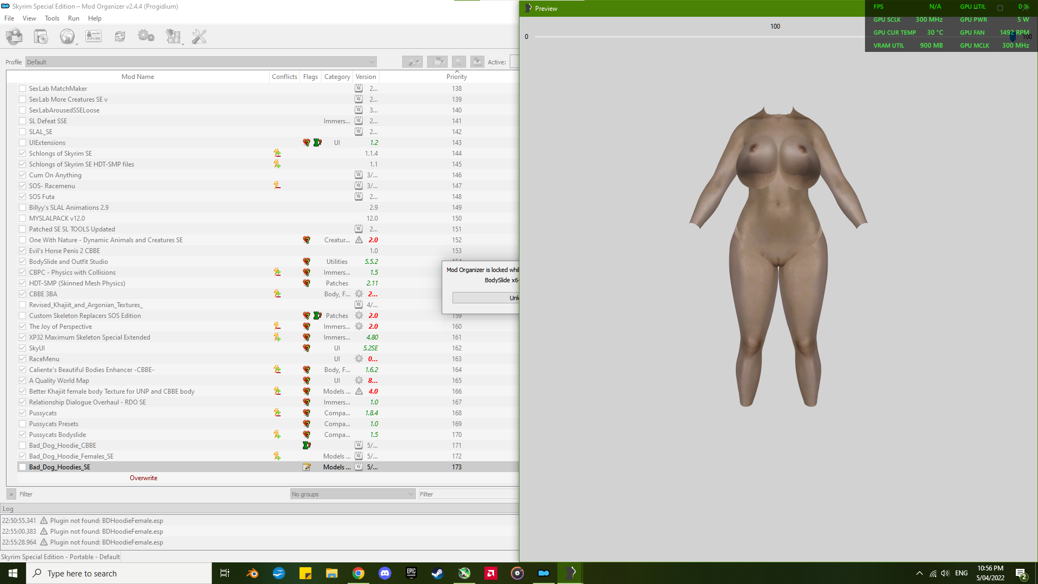Click the notes flag icon on Bad_Dog_Hoodies_SE
The image size is (1038, 584).
[x=307, y=467]
